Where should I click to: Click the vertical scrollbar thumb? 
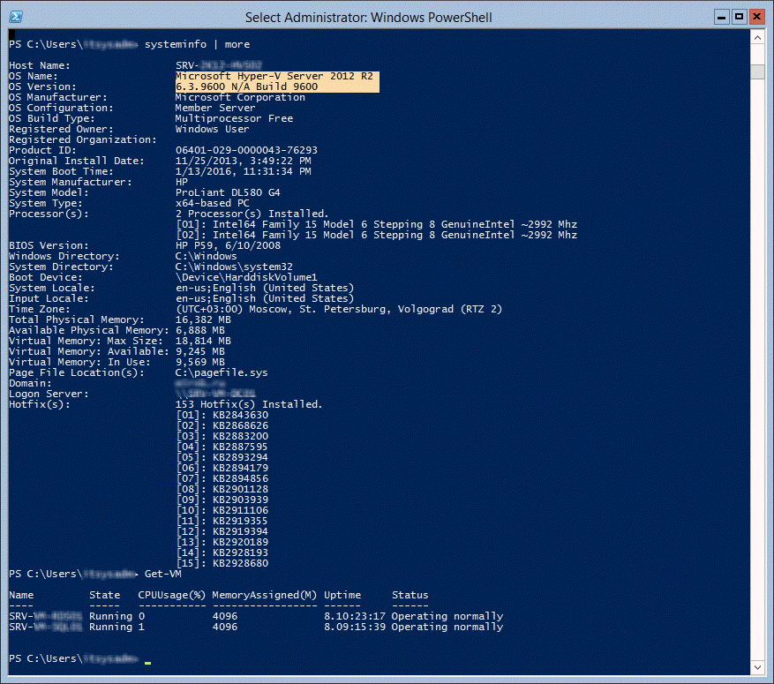[757, 71]
